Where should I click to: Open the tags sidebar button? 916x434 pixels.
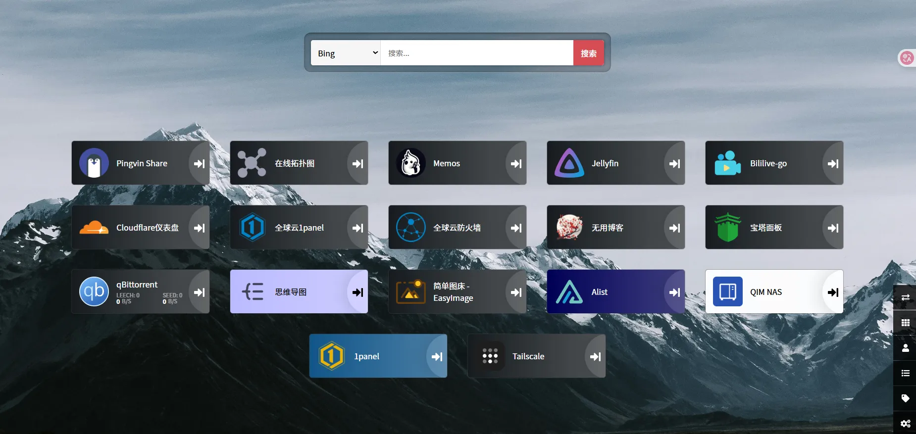(x=905, y=398)
